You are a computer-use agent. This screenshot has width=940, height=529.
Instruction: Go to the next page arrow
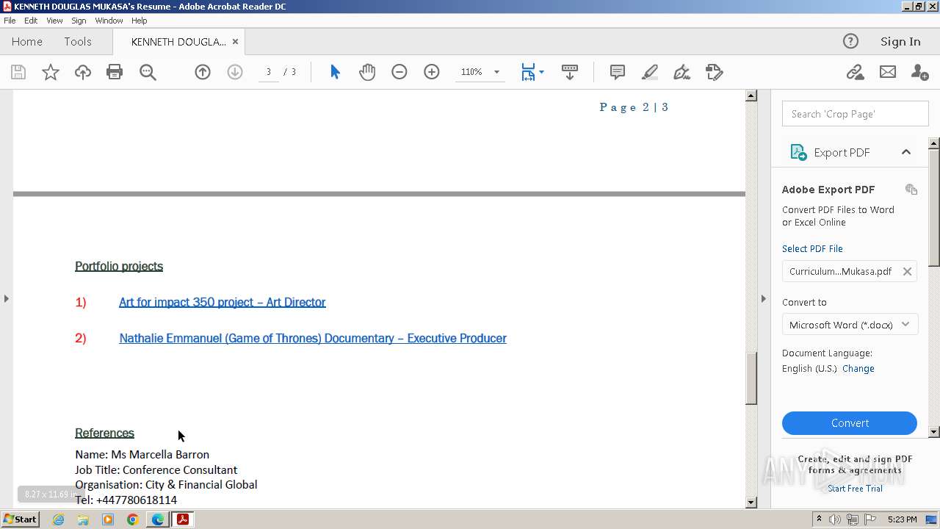(x=235, y=72)
